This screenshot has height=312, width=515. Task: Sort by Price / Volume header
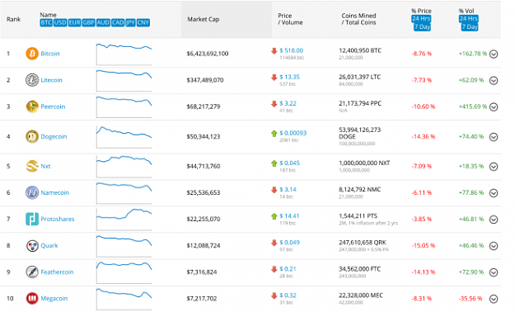(x=290, y=19)
